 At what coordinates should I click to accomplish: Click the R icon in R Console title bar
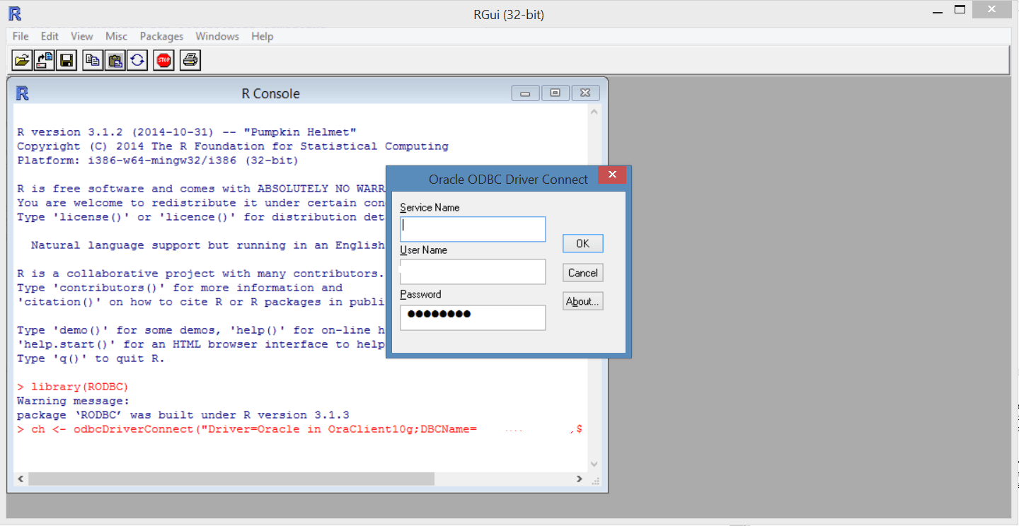pos(23,93)
